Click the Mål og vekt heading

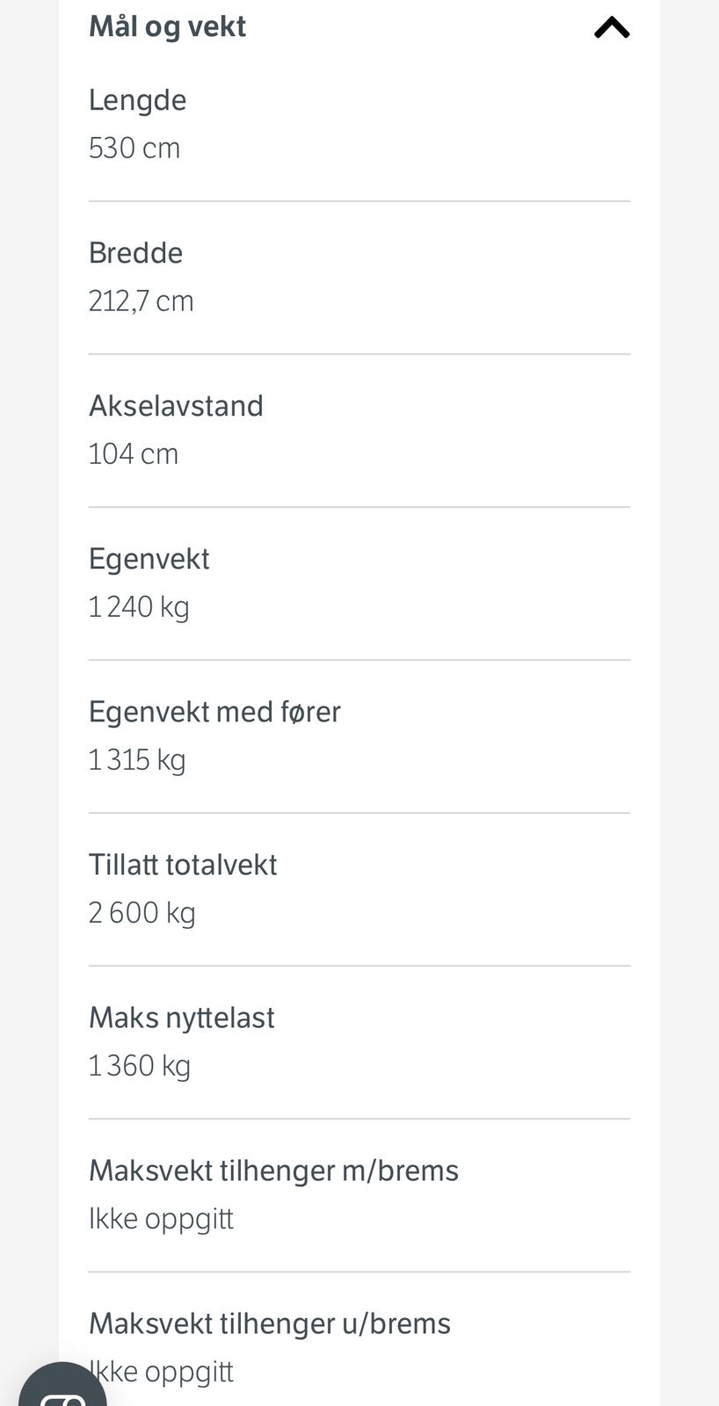pos(167,26)
